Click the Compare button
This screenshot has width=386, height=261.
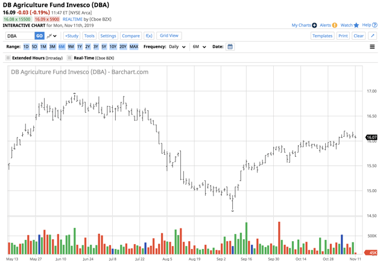(x=131, y=36)
